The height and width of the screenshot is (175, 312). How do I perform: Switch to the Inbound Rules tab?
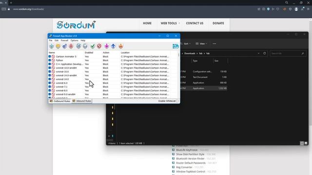(82, 101)
